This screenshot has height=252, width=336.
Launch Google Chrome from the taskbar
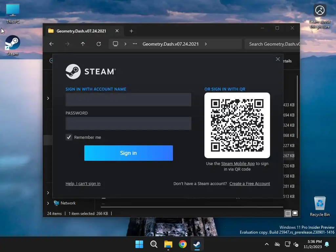tap(182, 244)
